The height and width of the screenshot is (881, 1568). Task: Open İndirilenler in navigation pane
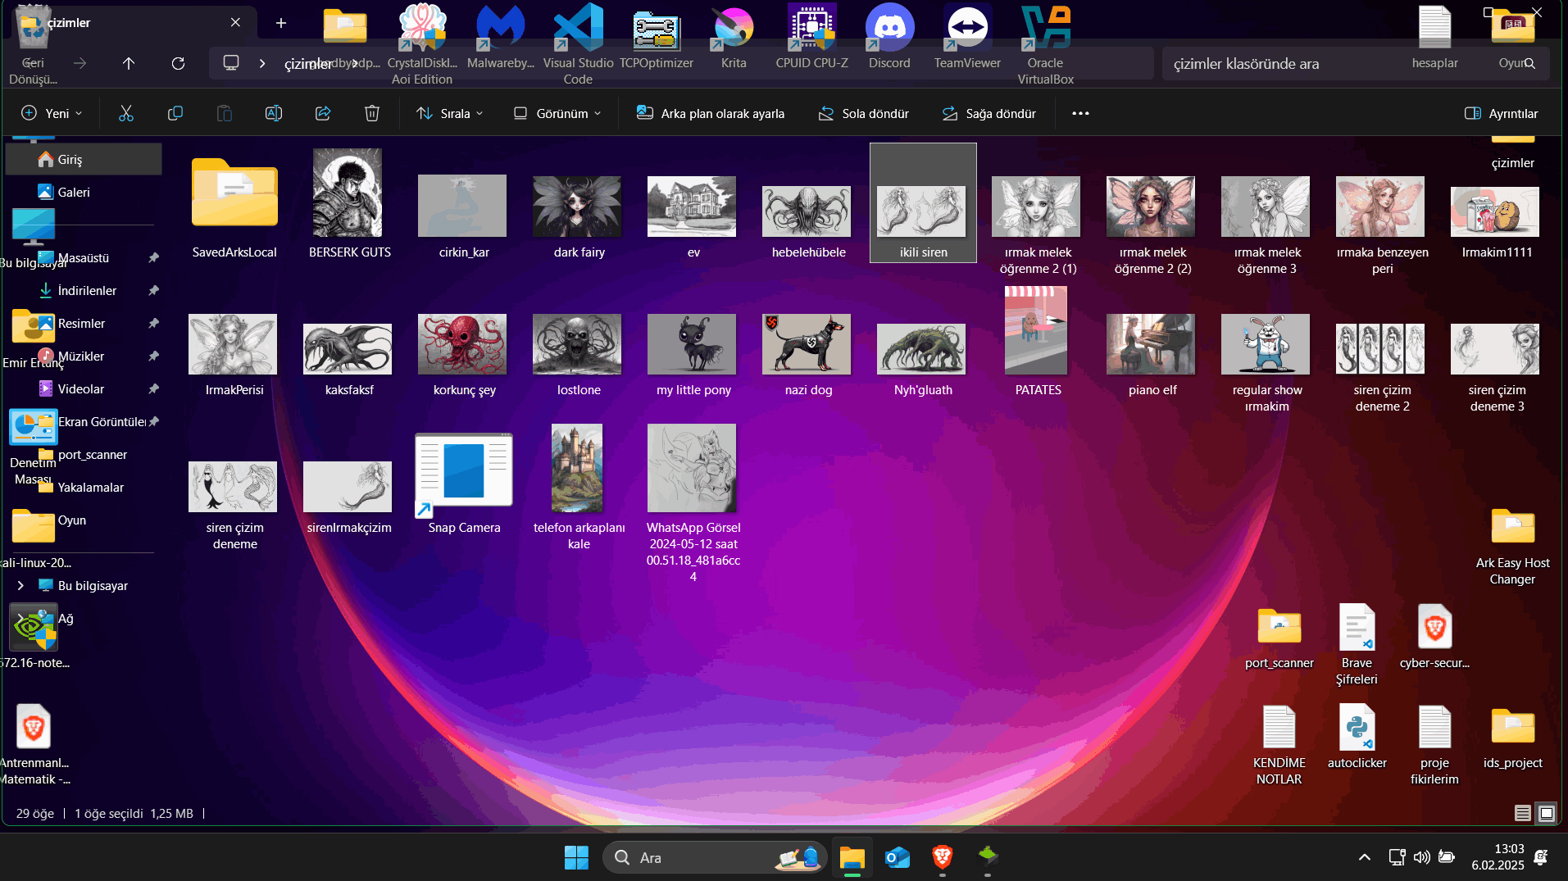coord(84,290)
